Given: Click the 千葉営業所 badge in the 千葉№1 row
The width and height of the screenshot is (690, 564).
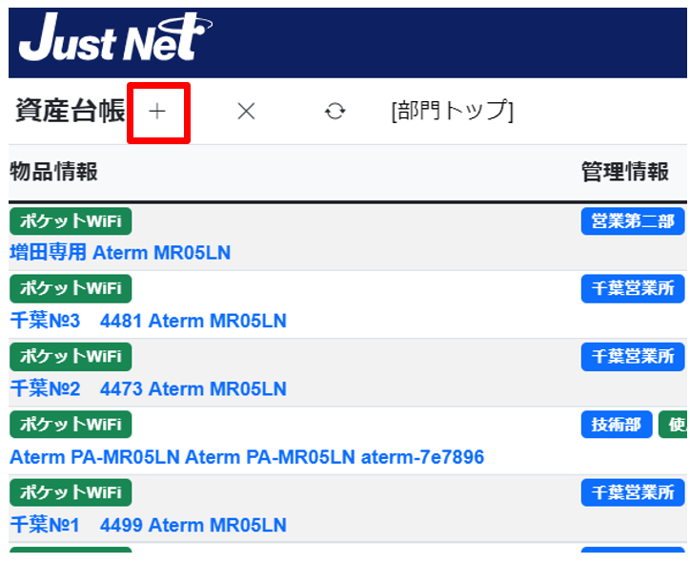Looking at the screenshot, I should (x=633, y=492).
